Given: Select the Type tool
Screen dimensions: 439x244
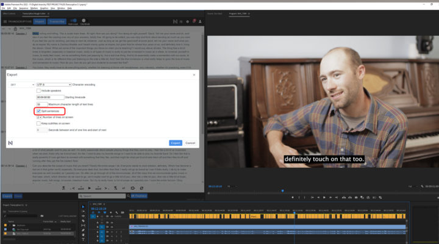Looking at the screenshot, I should click(x=83, y=240).
